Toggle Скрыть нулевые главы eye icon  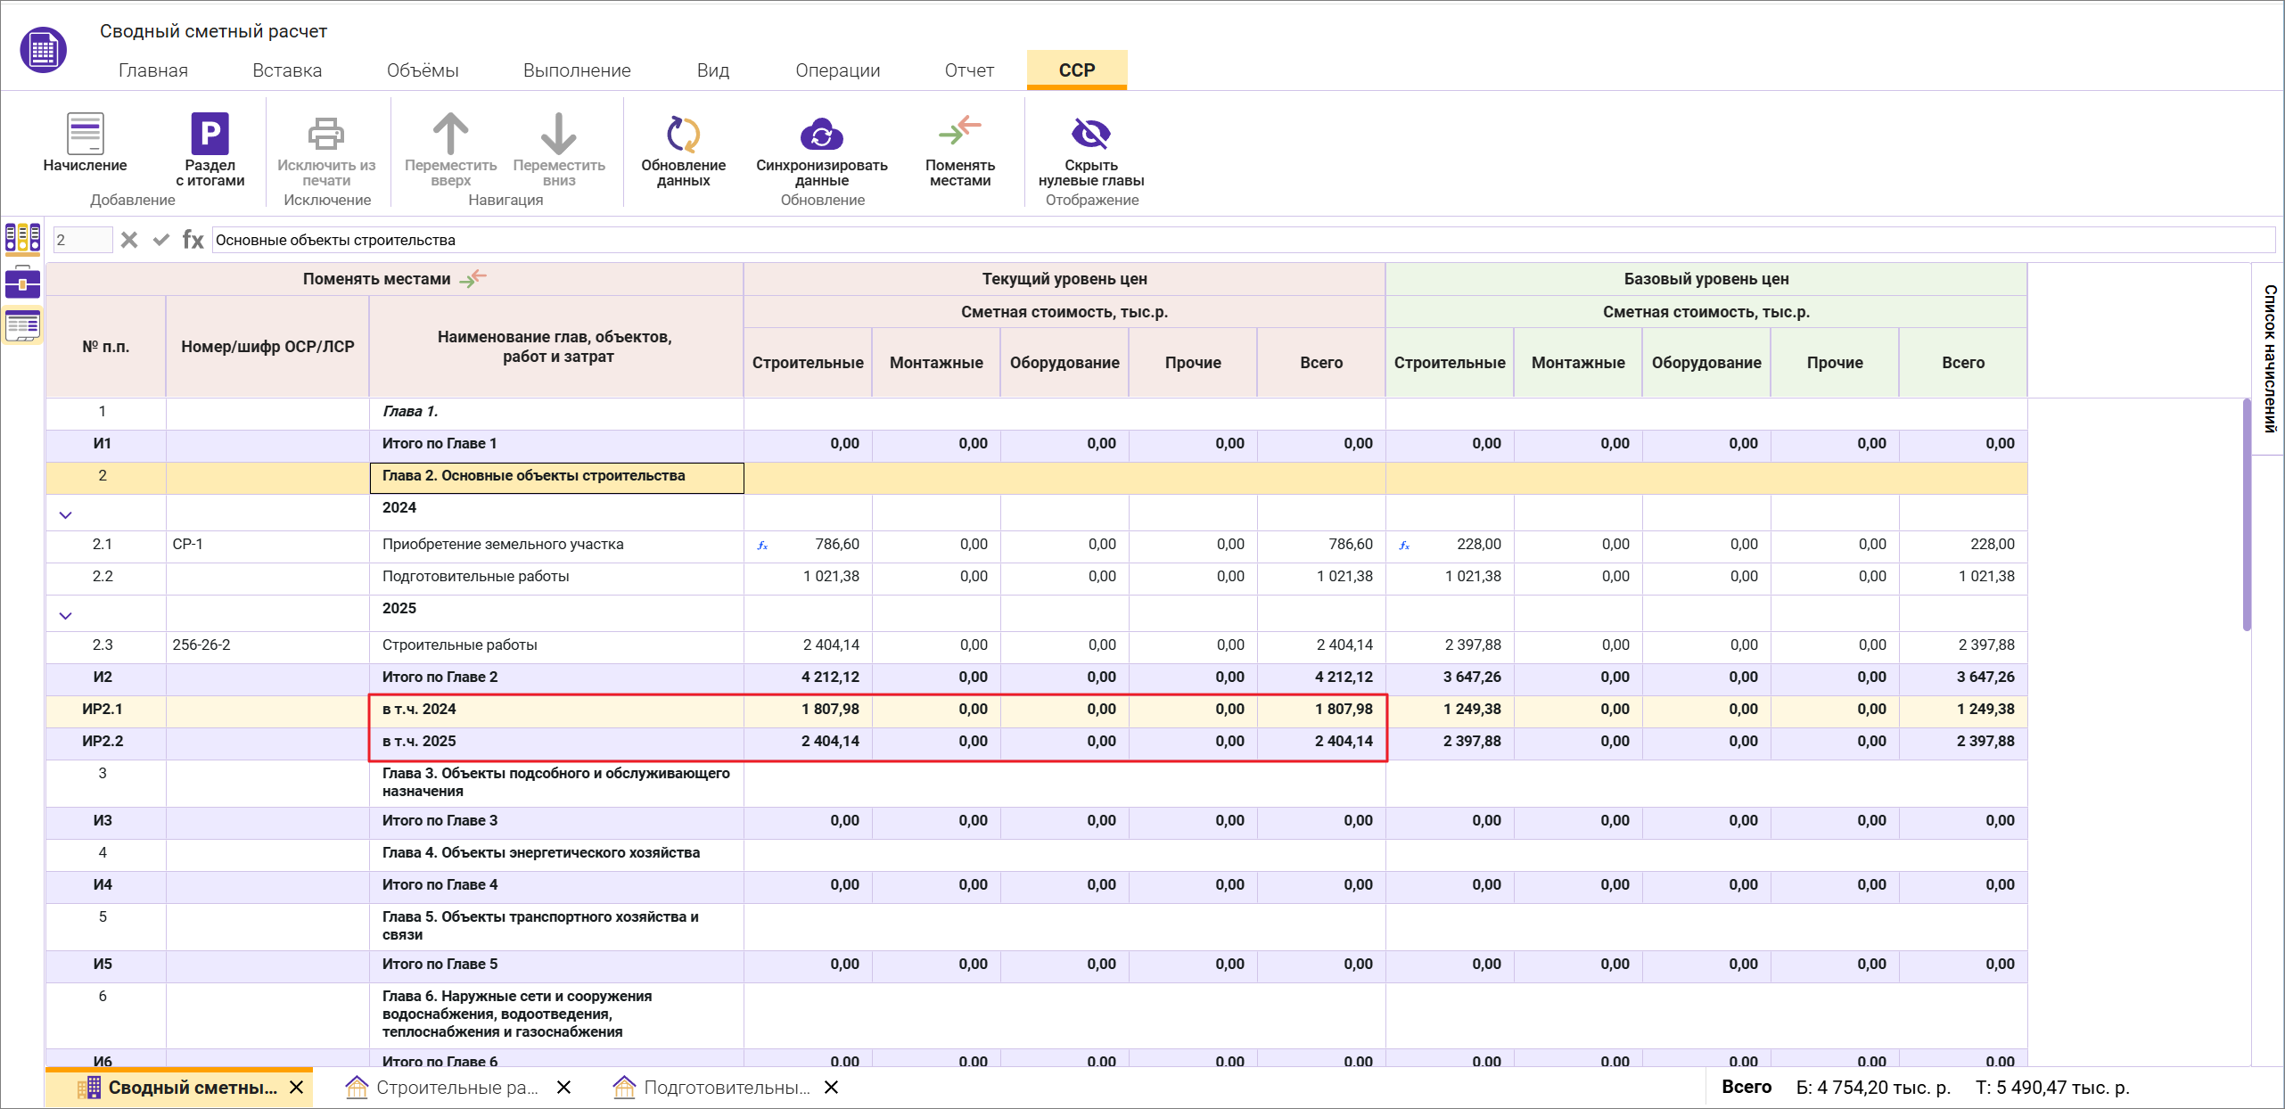pyautogui.click(x=1090, y=134)
